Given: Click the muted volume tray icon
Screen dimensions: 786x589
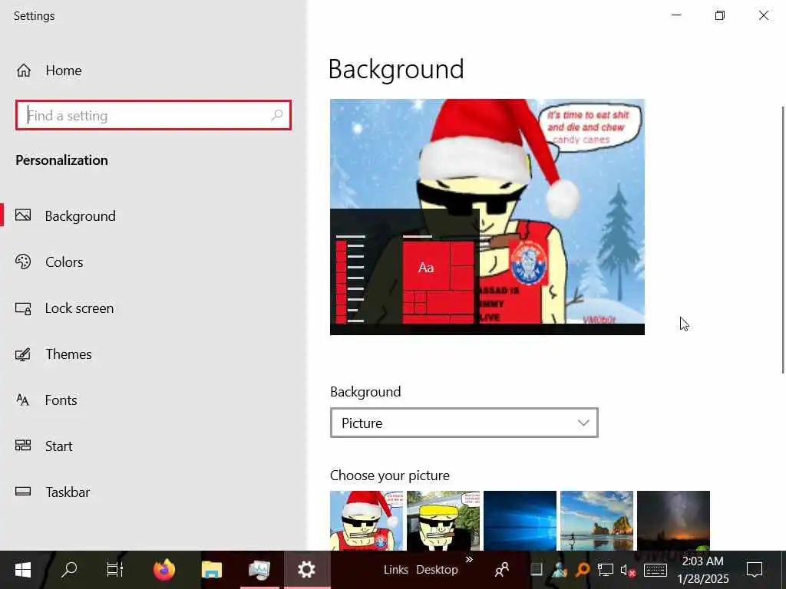Looking at the screenshot, I should pos(628,570).
